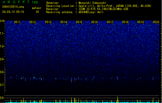Image resolution: width=162 pixels, height=103 pixels.
Task: Click the A504HB(yagi 4el) antenna text
Action: click(x=91, y=12)
